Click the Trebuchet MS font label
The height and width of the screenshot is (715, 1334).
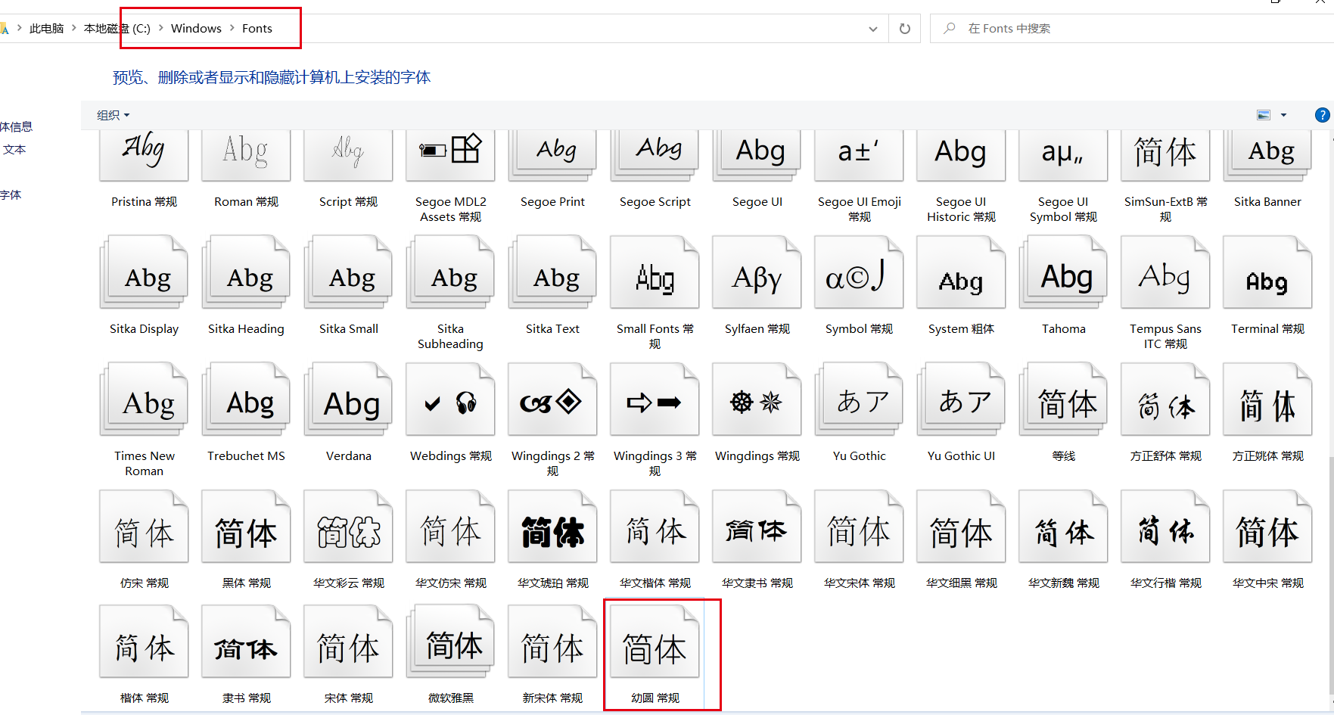(x=246, y=455)
